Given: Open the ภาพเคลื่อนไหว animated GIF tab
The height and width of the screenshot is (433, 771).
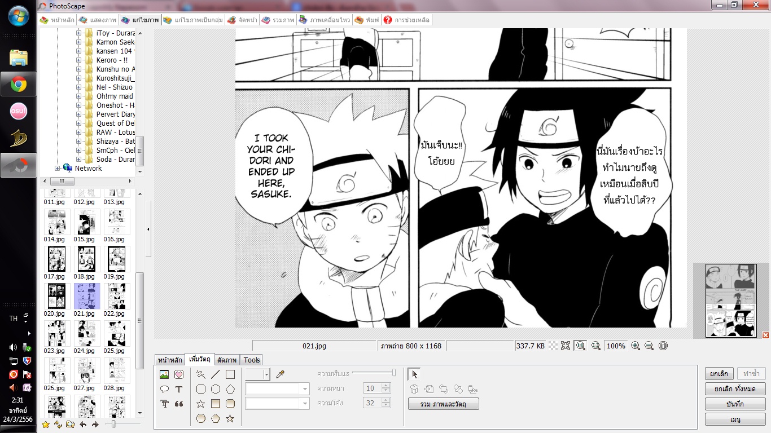Looking at the screenshot, I should 325,20.
